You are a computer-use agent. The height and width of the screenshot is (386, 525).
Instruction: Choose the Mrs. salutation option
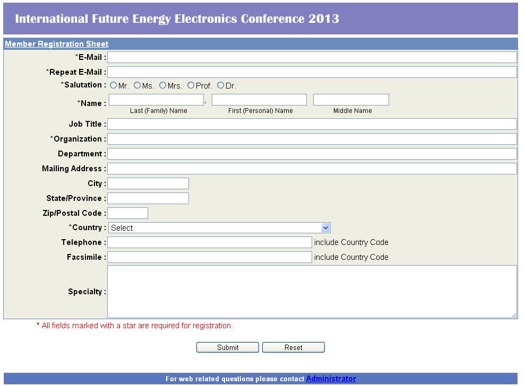pyautogui.click(x=162, y=85)
